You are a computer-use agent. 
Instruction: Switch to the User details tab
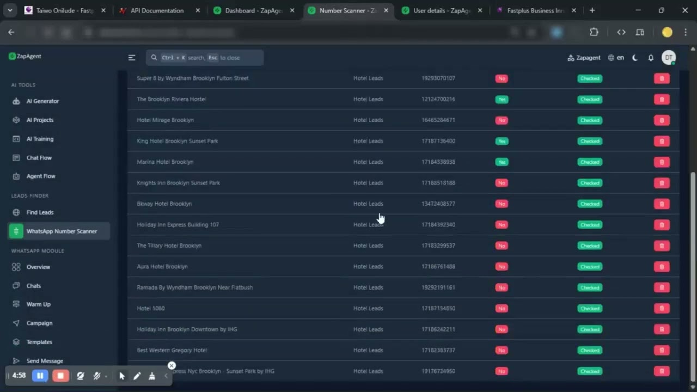click(x=442, y=10)
